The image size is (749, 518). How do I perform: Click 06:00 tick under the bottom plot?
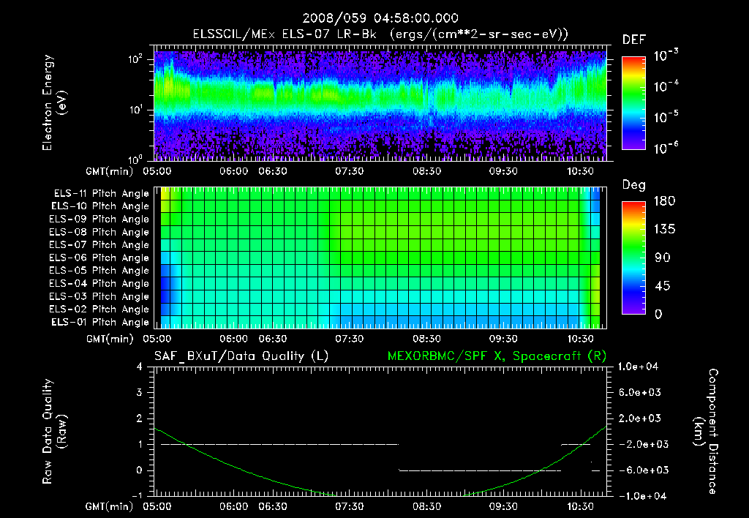click(x=234, y=506)
